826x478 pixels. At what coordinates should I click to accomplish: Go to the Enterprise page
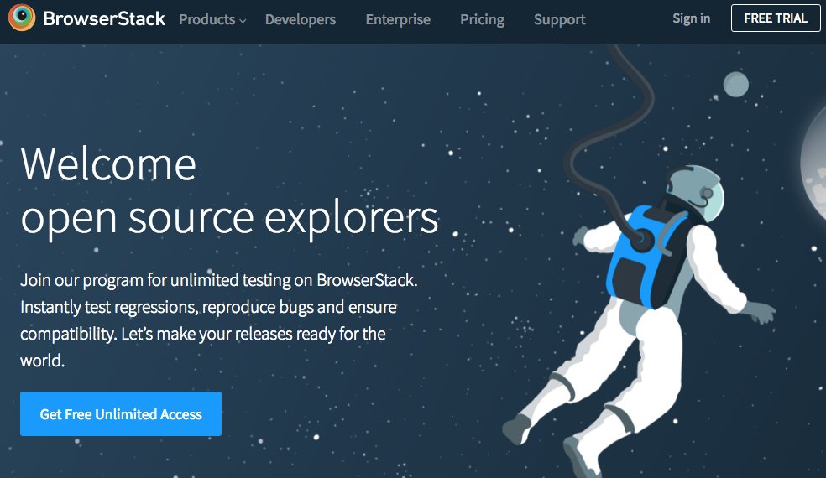(x=398, y=20)
